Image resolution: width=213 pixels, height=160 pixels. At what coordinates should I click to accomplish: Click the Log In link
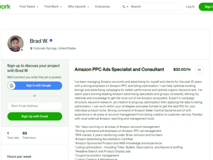click(190, 7)
